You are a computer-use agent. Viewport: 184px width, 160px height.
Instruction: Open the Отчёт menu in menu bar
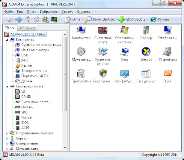point(31,12)
